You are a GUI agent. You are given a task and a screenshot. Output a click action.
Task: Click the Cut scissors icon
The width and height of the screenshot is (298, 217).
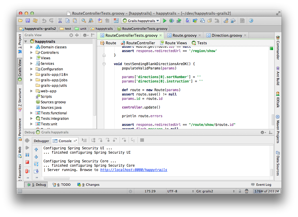click(60, 21)
